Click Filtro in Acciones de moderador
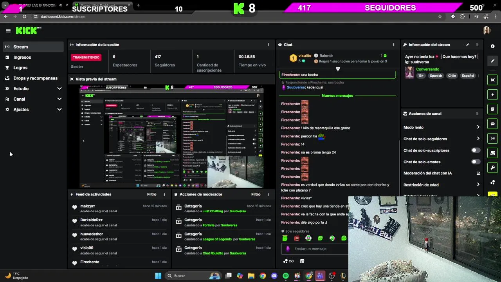The image size is (501, 282). pyautogui.click(x=256, y=194)
